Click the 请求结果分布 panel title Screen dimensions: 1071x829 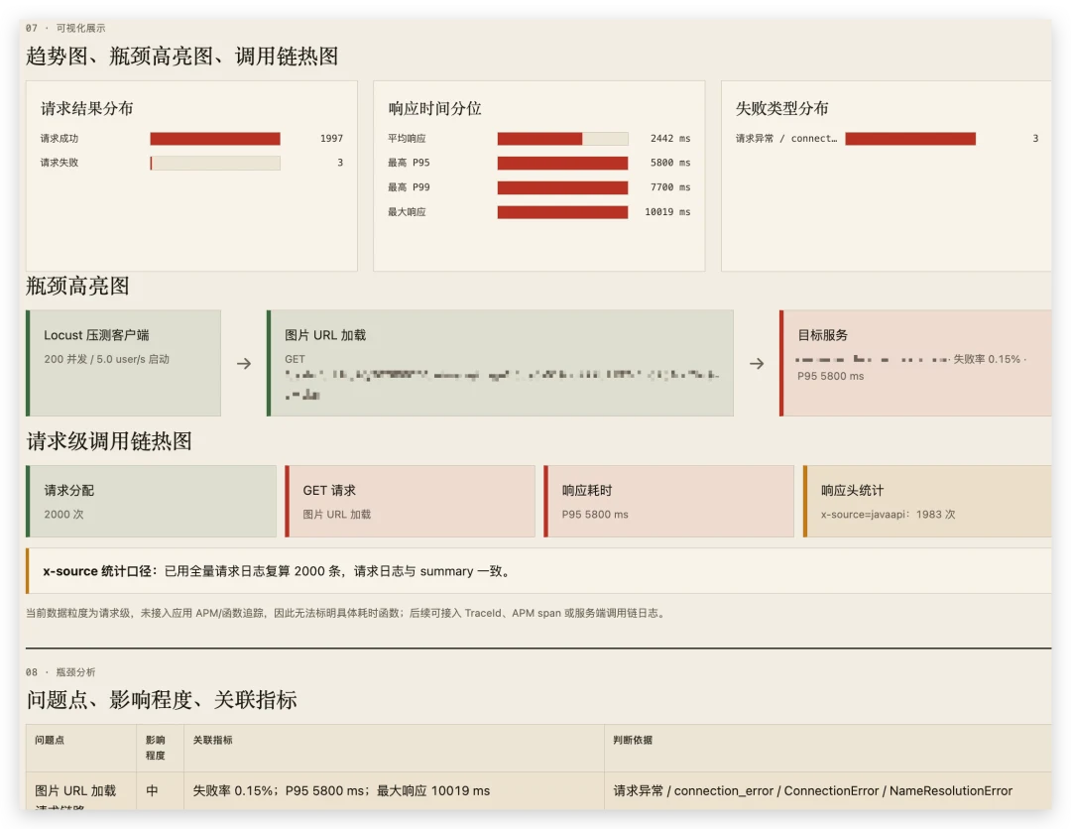click(x=86, y=108)
